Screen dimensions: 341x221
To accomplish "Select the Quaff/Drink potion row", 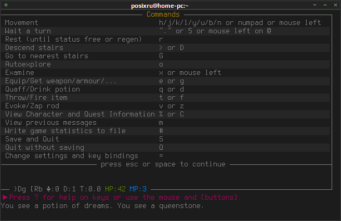I will click(165, 89).
